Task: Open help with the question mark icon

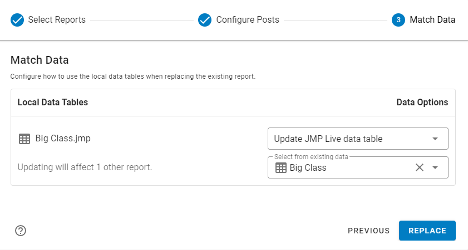Action: pos(21,231)
